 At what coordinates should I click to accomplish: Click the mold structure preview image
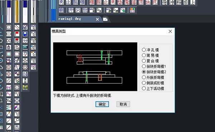coord(95,67)
